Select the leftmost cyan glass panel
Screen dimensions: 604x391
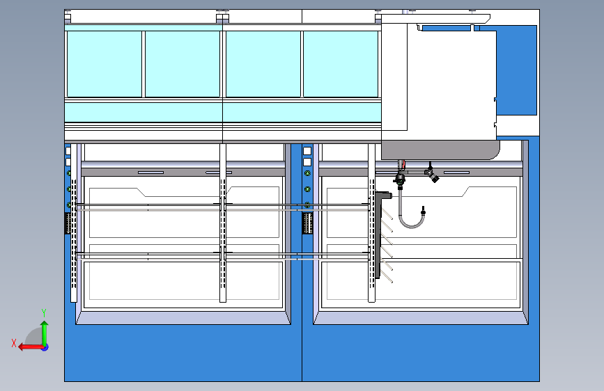click(x=104, y=64)
